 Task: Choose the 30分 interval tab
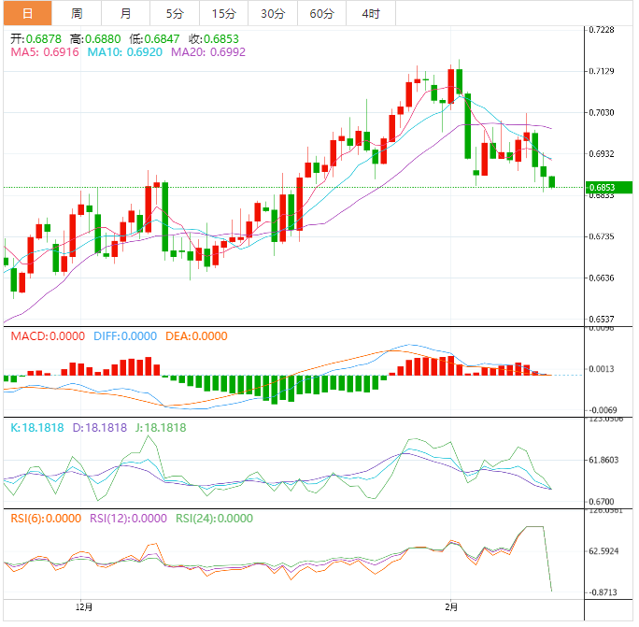tap(273, 13)
